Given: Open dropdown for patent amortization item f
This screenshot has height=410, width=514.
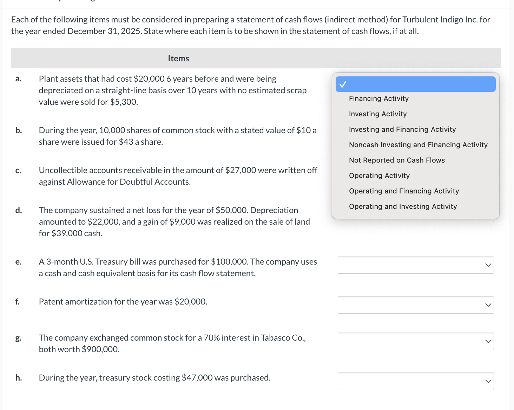Looking at the screenshot, I should click(x=416, y=305).
